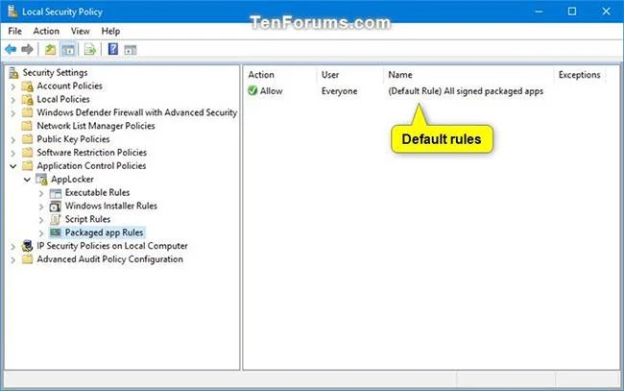Select 'Windows Installer Rules' label
624x391 pixels.
click(111, 206)
